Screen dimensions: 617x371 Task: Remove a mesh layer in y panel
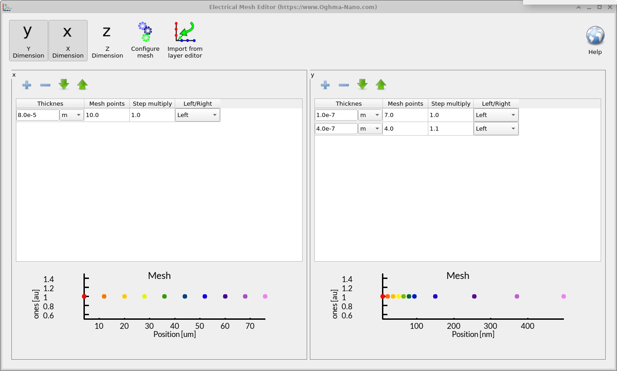[343, 85]
